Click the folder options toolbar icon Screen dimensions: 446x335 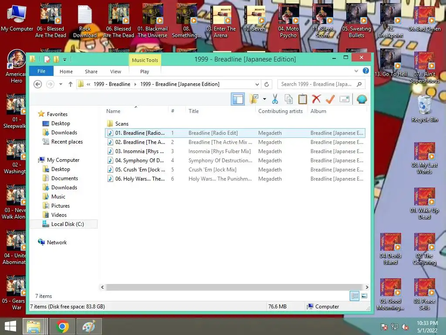(254, 99)
